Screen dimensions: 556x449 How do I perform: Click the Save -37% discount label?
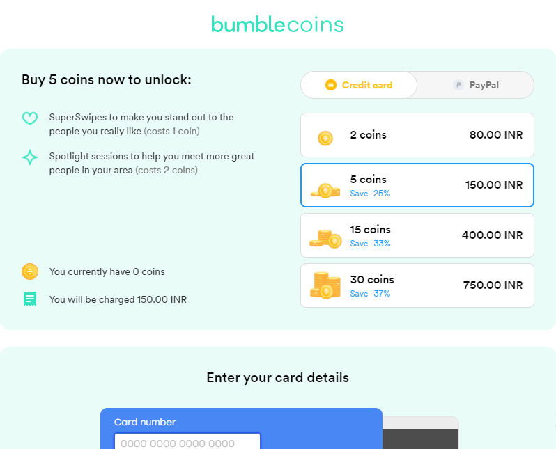coord(370,294)
